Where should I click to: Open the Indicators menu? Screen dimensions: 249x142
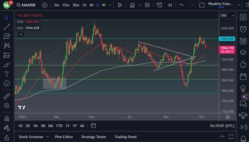pyautogui.click(x=132, y=5)
